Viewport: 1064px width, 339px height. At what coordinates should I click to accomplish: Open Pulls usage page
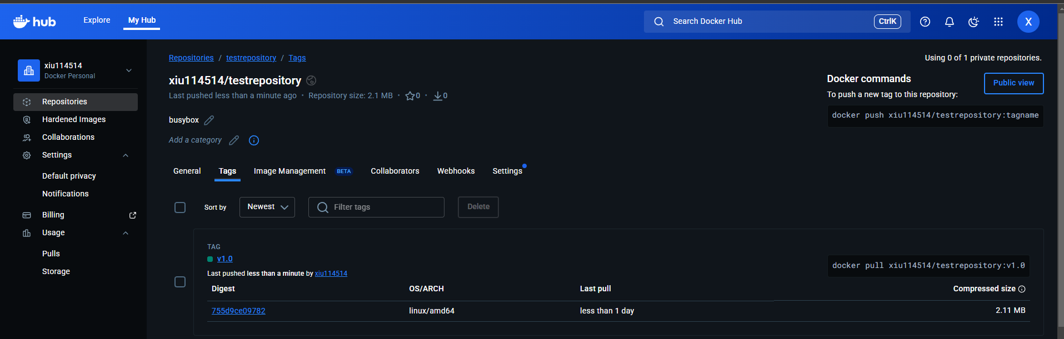pos(51,254)
